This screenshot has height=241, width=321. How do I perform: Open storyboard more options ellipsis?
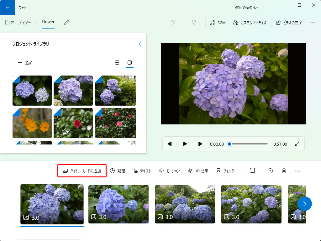click(298, 171)
